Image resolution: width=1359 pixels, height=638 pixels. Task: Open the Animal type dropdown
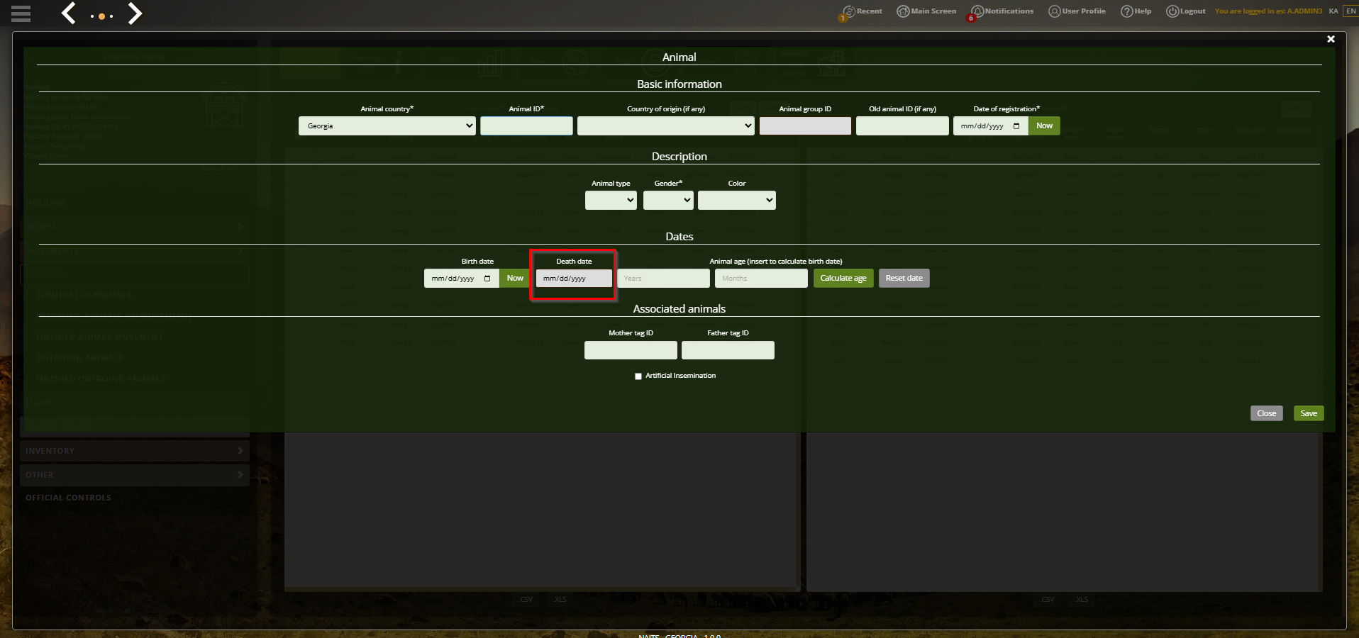[x=611, y=201]
